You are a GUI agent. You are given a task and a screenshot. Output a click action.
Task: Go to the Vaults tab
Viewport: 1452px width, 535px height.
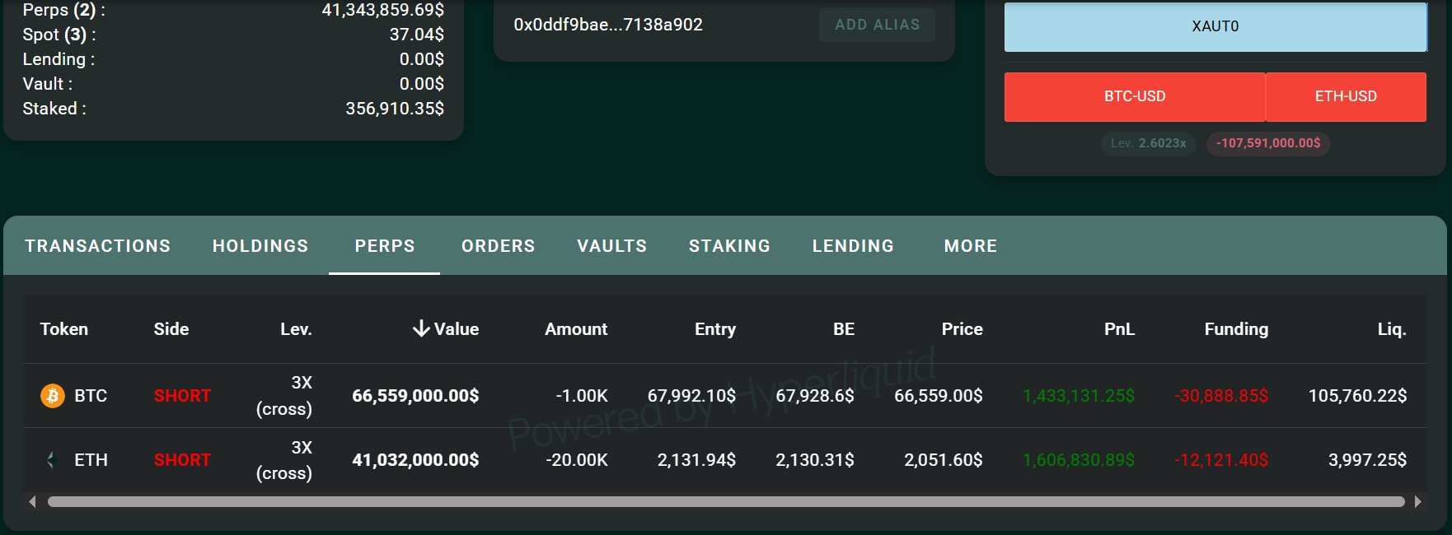tap(611, 246)
